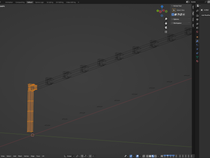Open the Vertex menu in viewport header
This screenshot has height=158, width=210.
pos(26,156)
